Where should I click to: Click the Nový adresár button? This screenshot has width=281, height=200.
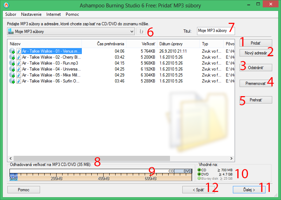(x=256, y=53)
